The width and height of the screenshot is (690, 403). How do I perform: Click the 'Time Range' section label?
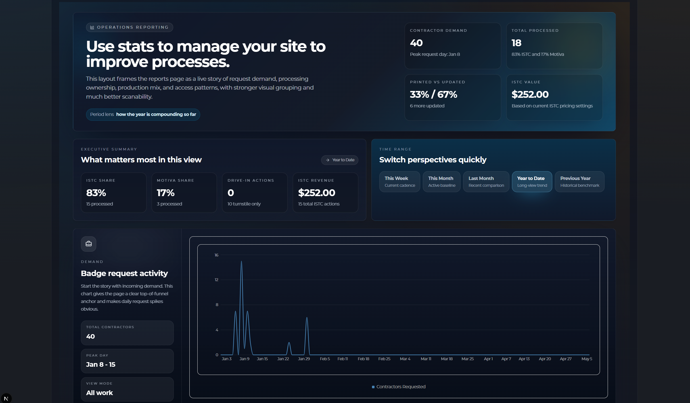395,149
